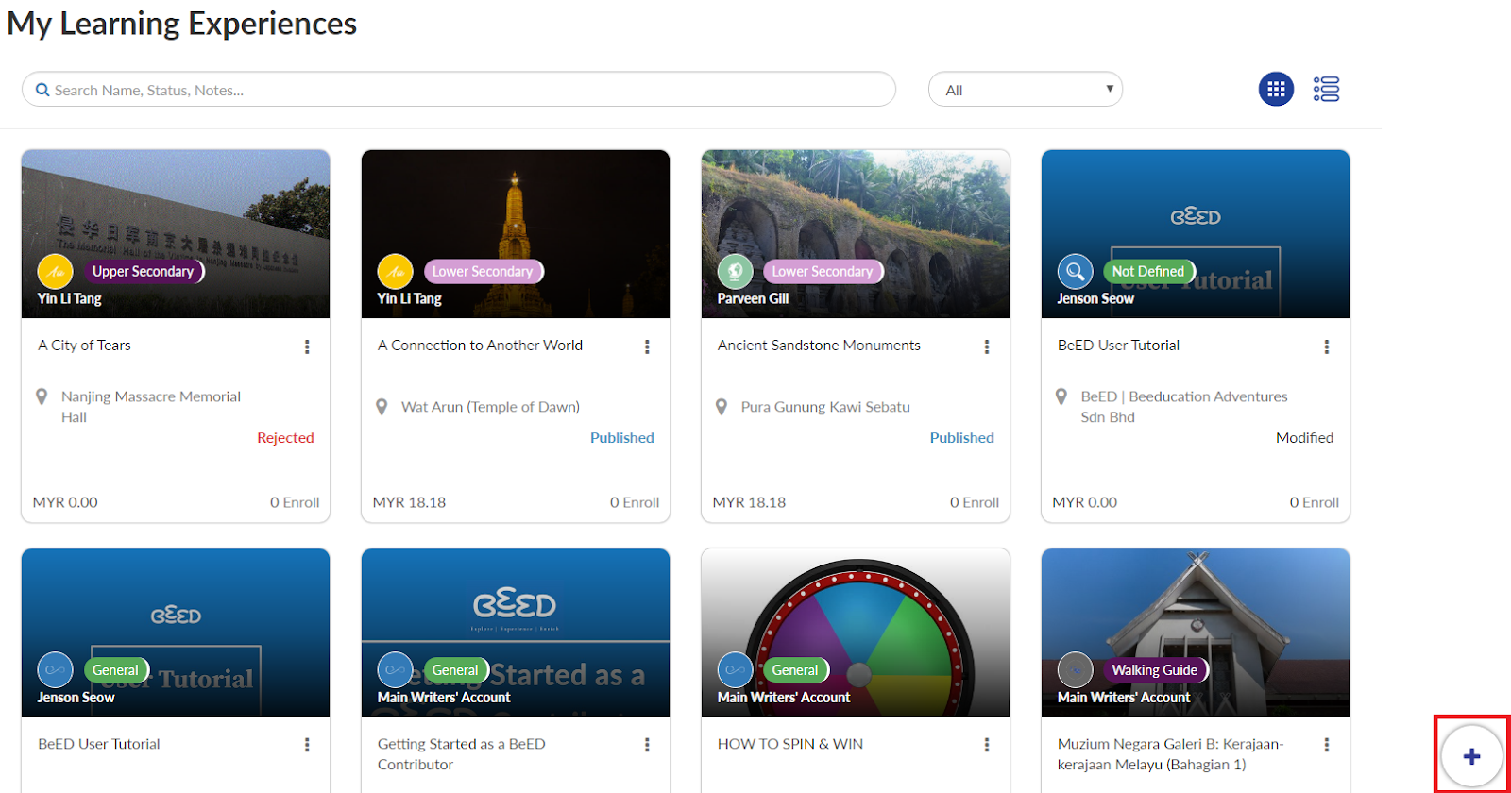This screenshot has width=1511, height=793.
Task: Open options menu for Getting Started as a BeED Contributor
Action: tap(647, 745)
